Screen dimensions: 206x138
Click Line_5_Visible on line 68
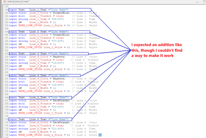[41, 104]
